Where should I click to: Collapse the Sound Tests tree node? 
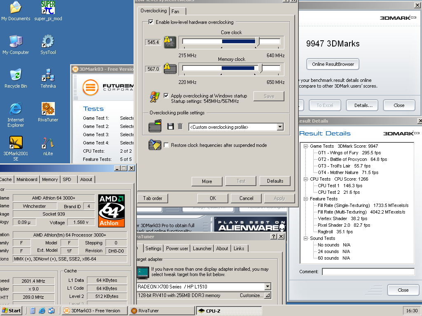(x=305, y=238)
